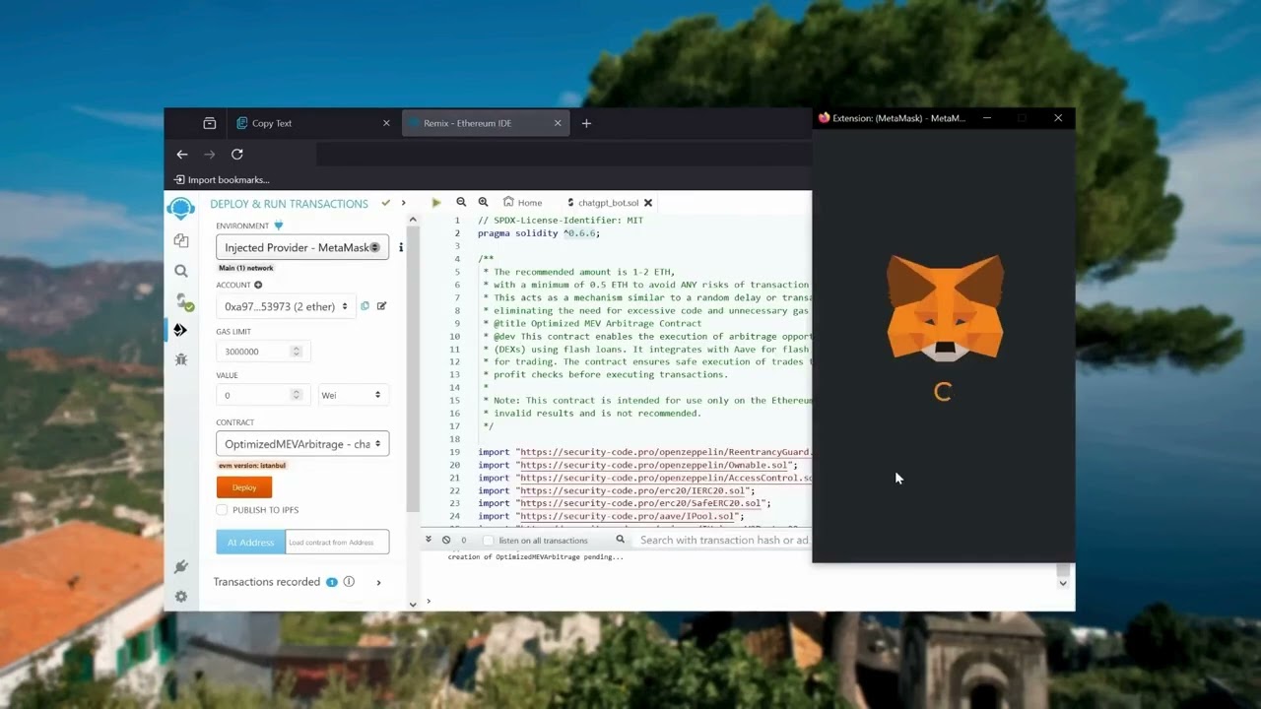The image size is (1261, 709).
Task: Expand Transactions recorded section
Action: click(378, 582)
